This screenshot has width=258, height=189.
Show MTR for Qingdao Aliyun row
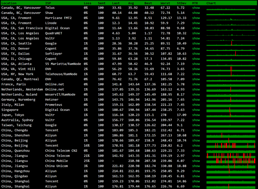[x=196, y=176]
